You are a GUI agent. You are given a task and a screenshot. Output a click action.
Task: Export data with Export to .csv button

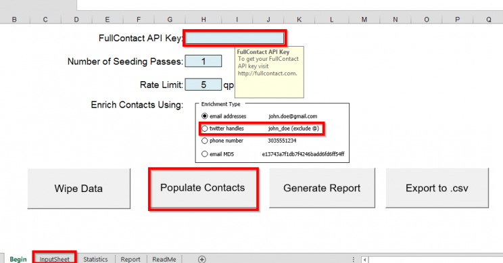point(437,188)
